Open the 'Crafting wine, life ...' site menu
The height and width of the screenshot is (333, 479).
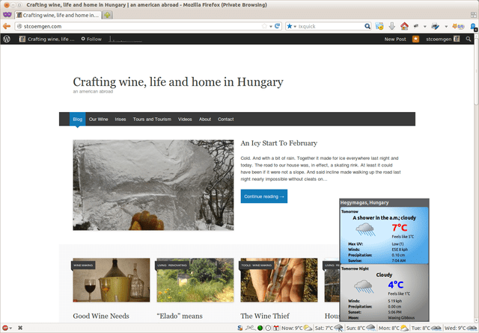[x=46, y=39]
